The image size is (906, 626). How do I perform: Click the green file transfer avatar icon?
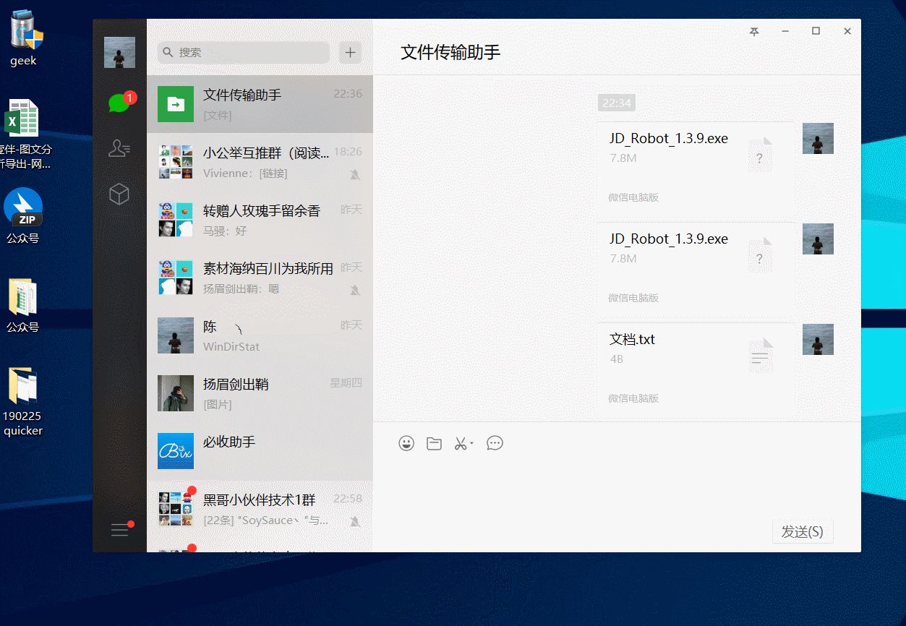click(176, 104)
